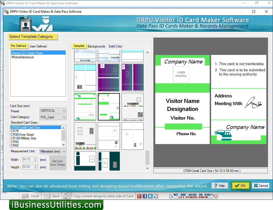Click the signature image on card back preview
Image resolution: width=273 pixels, height=210 pixels.
(x=253, y=103)
